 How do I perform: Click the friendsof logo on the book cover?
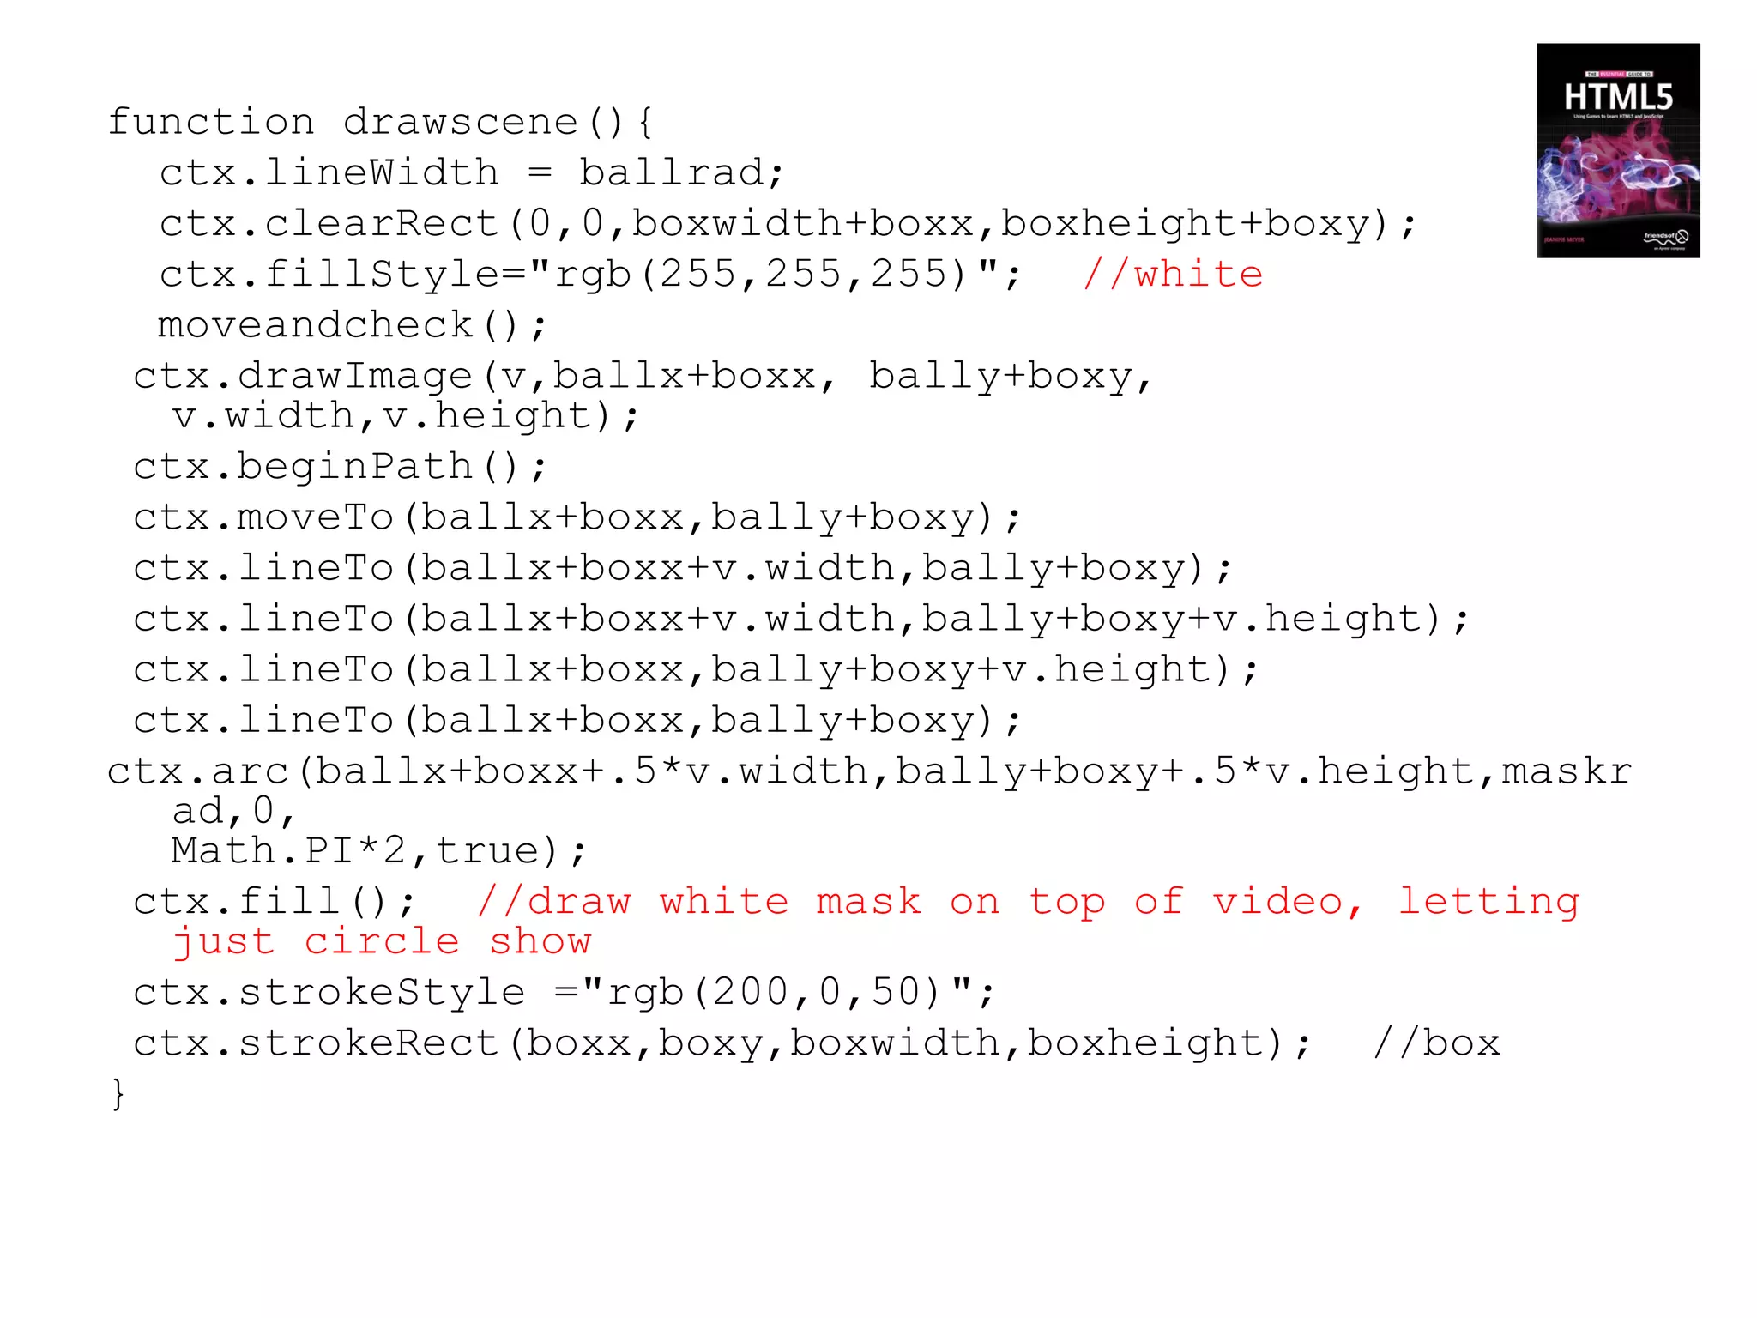[1666, 238]
